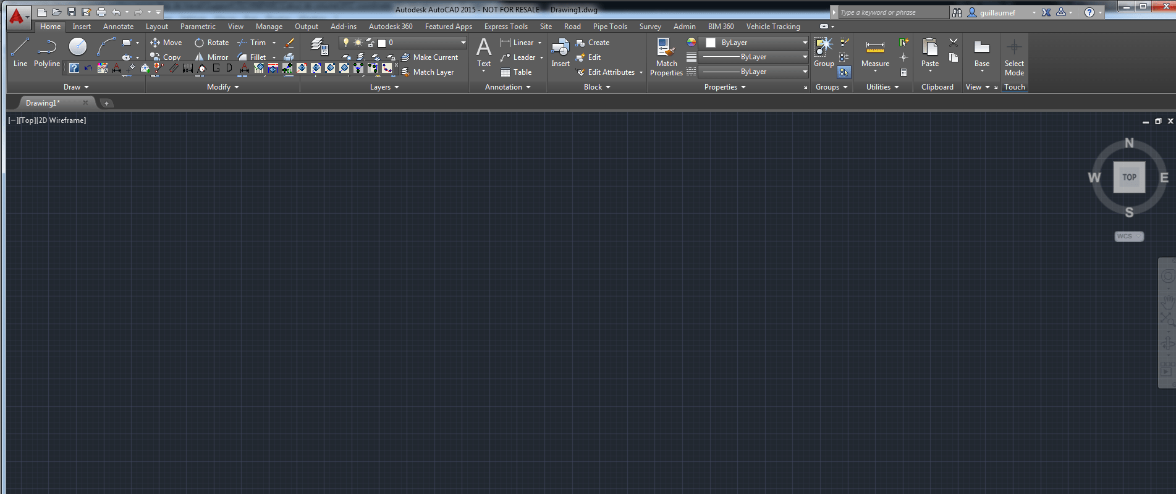
Task: Click the Autodesk Exchange X icon
Action: [x=1046, y=12]
